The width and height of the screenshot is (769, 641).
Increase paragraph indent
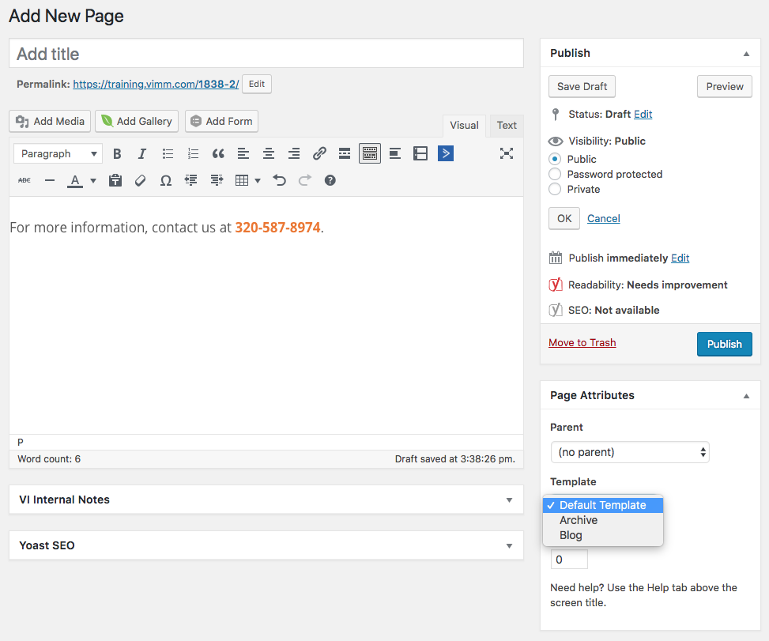(217, 180)
